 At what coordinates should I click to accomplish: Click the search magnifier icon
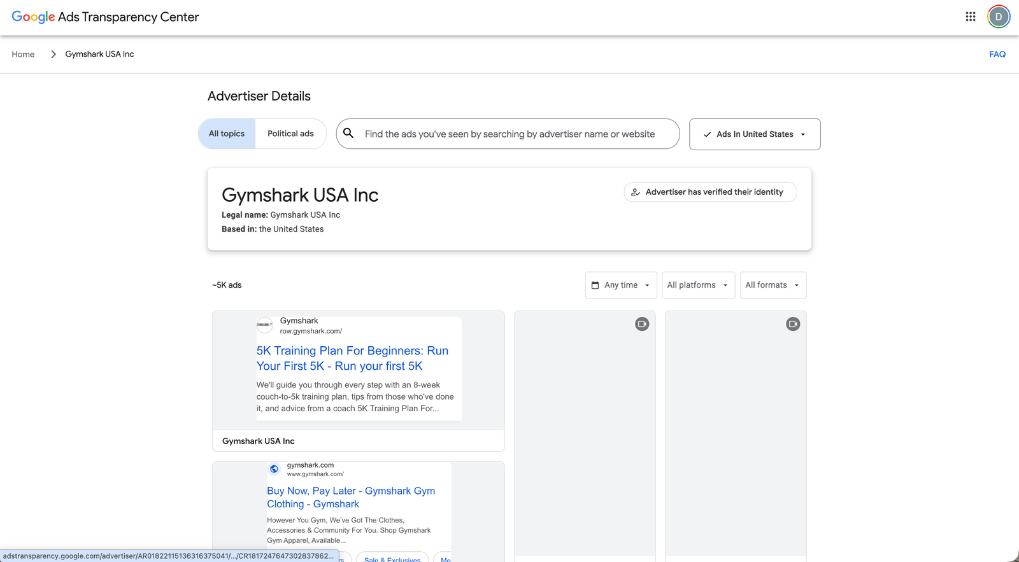coord(348,133)
